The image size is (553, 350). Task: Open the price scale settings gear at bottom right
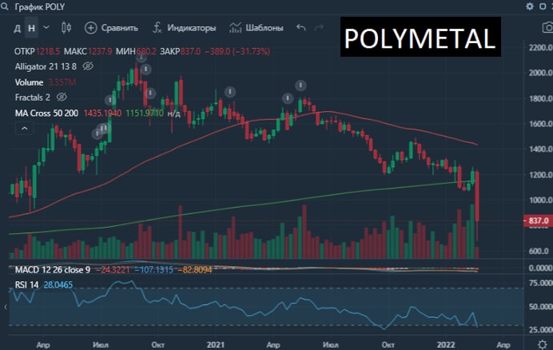pyautogui.click(x=543, y=344)
